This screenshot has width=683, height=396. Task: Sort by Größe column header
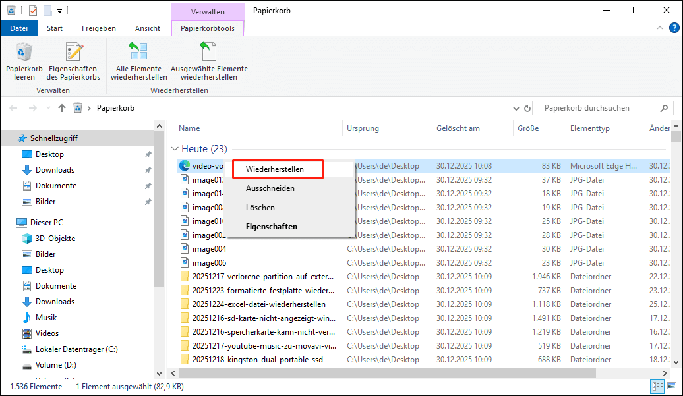tap(528, 128)
